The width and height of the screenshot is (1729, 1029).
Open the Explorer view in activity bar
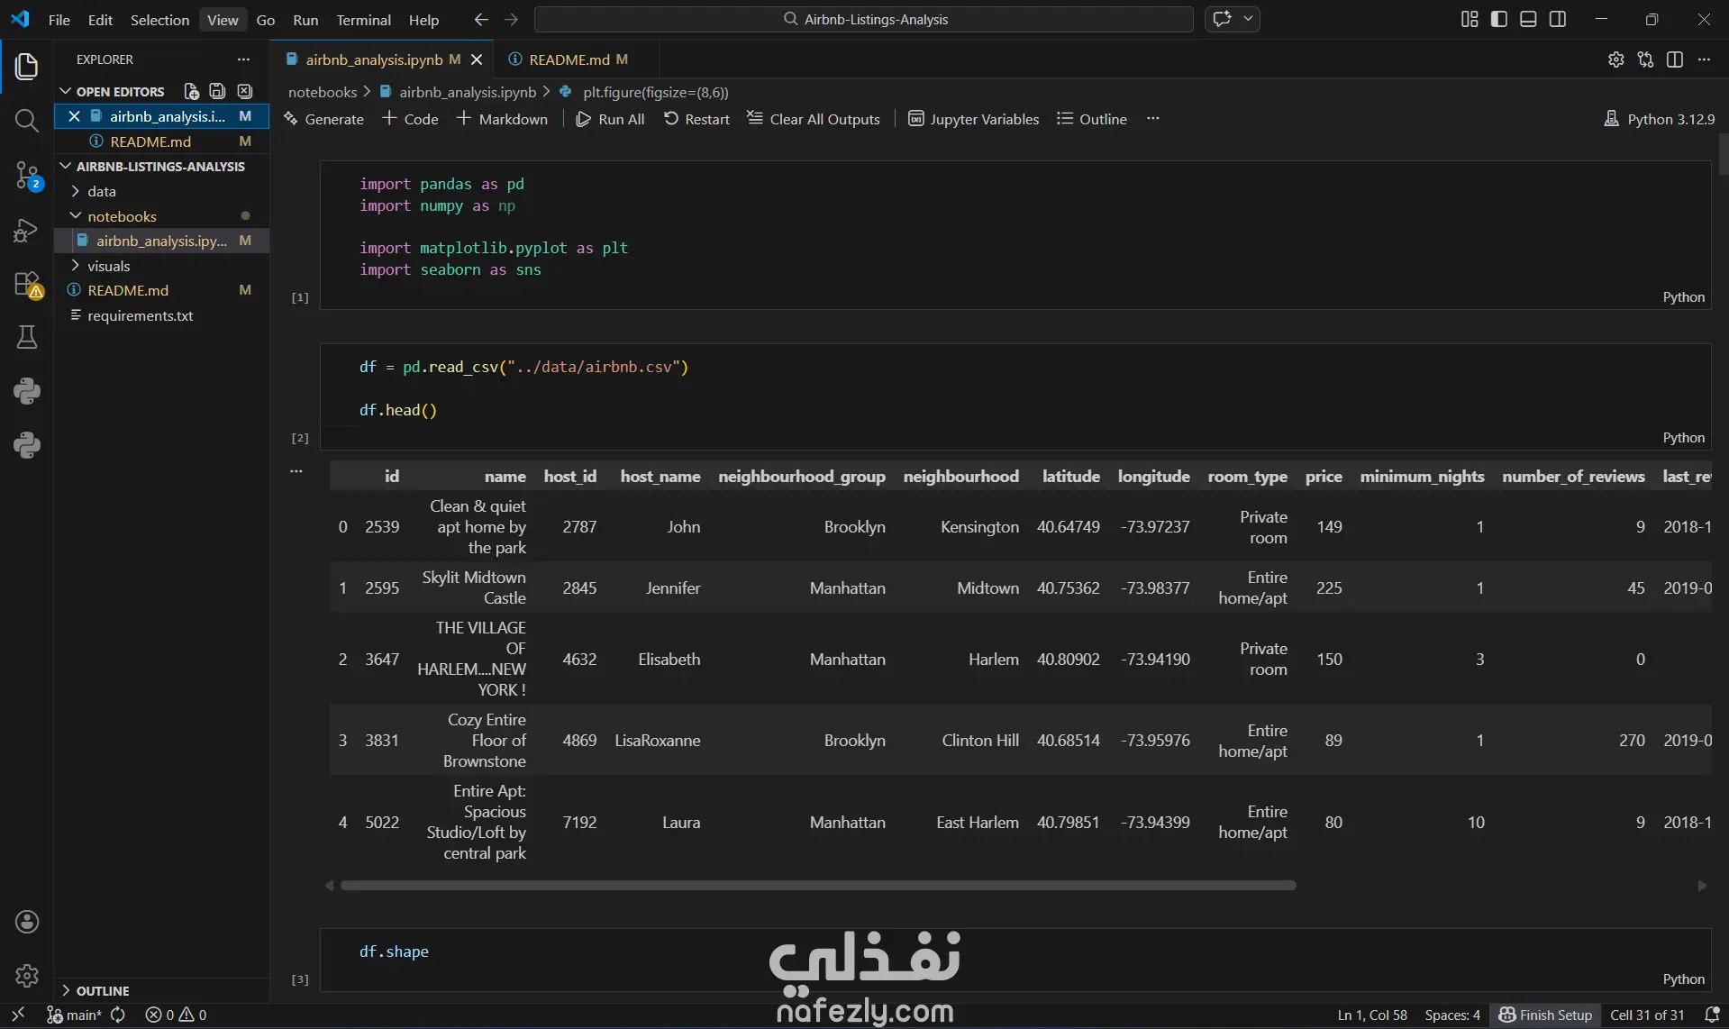tap(26, 66)
